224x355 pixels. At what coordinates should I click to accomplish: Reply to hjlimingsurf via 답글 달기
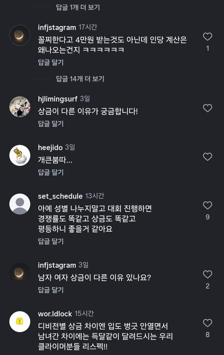point(51,123)
